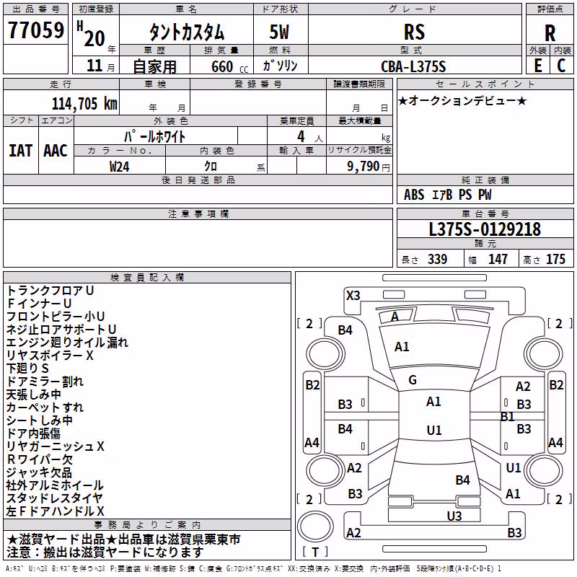Click the 事務局よりご案内 header

tap(147, 525)
